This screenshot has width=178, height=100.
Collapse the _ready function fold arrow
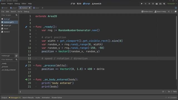coord(34,27)
